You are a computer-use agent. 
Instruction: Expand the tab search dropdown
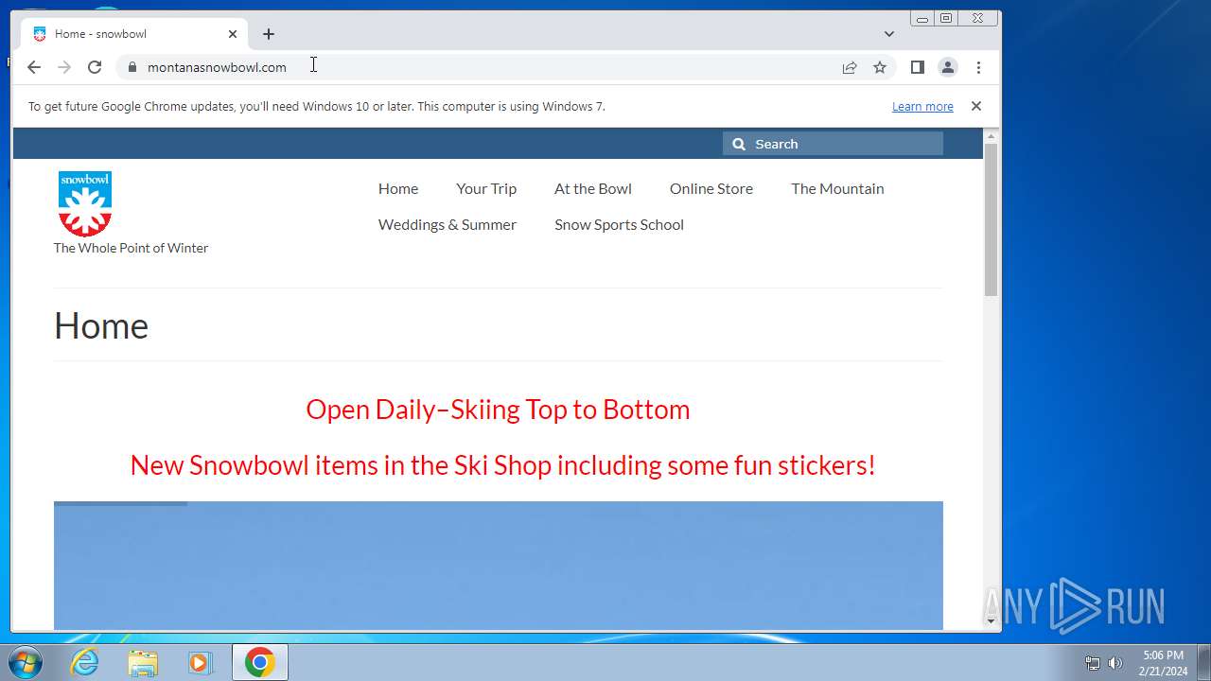889,34
